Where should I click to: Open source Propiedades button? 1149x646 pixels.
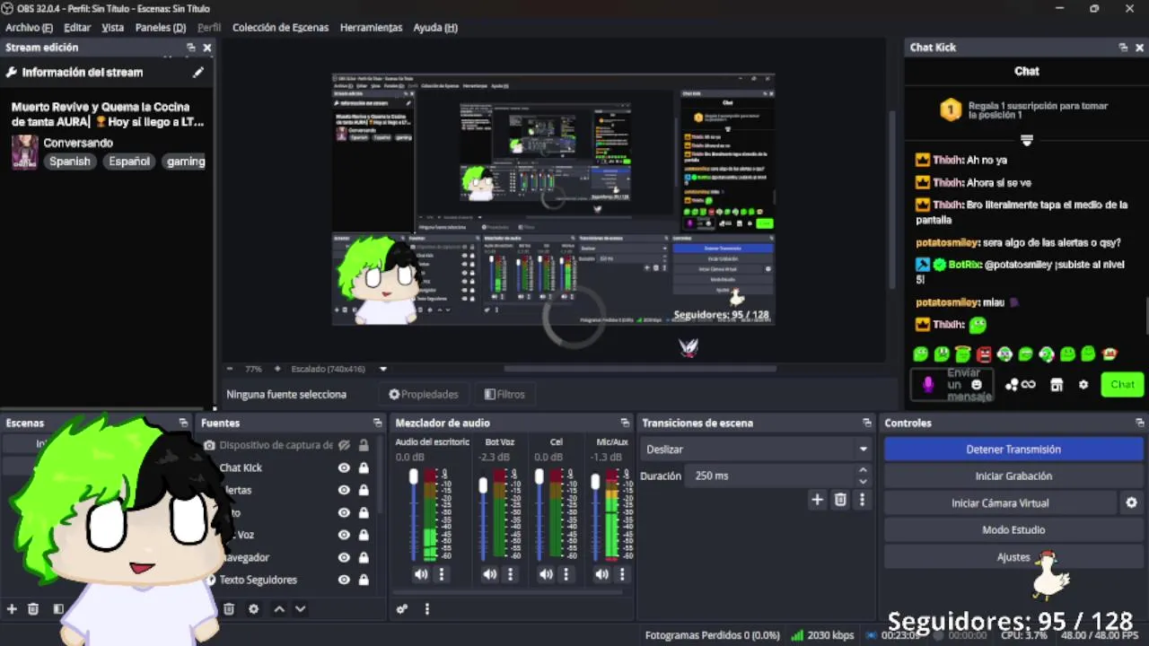tap(424, 394)
